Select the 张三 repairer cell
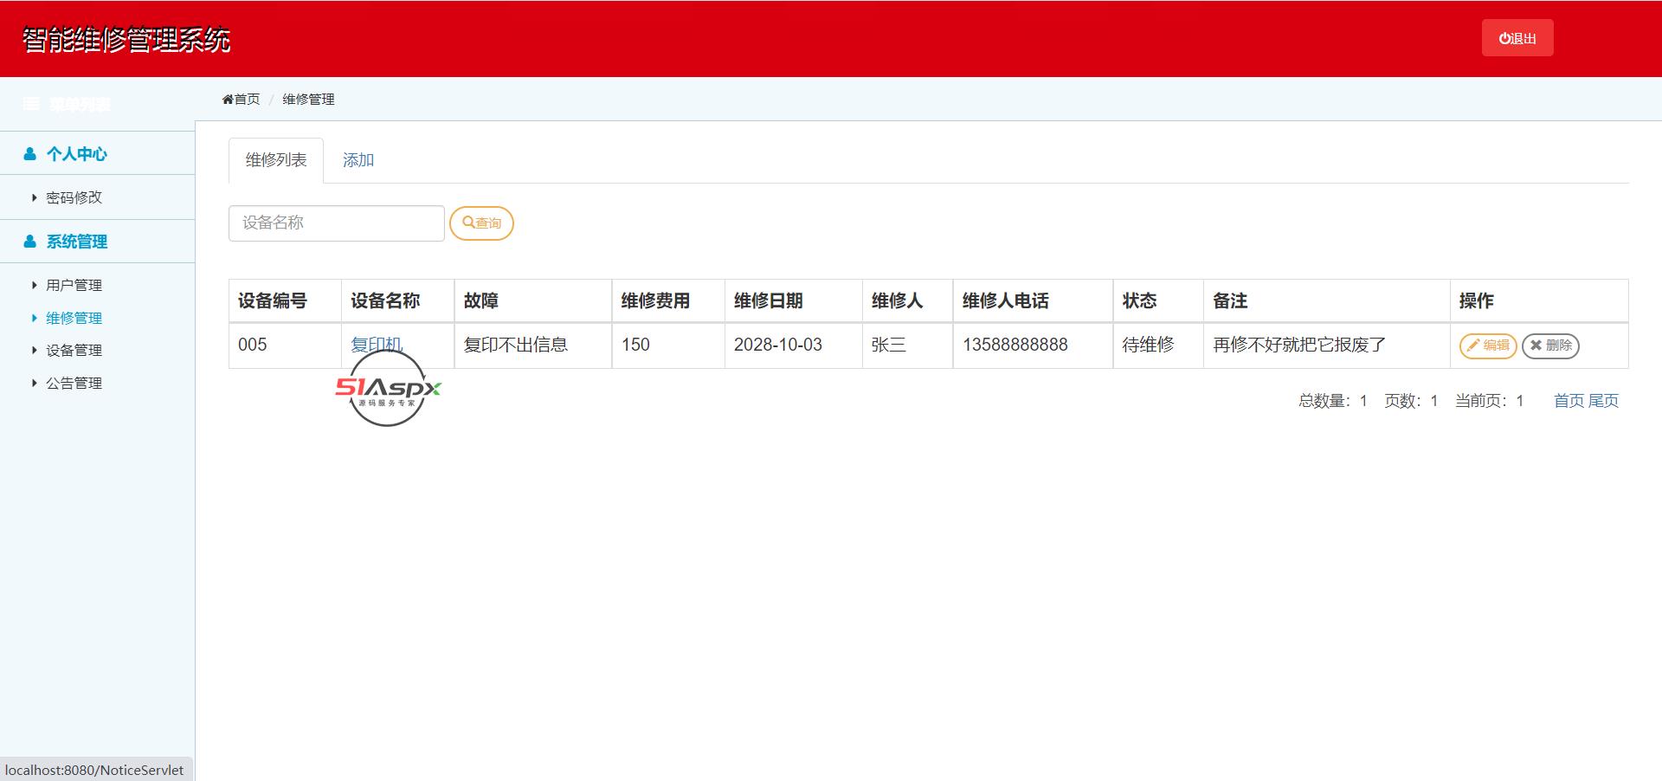Viewport: 1662px width, 781px height. pos(908,345)
